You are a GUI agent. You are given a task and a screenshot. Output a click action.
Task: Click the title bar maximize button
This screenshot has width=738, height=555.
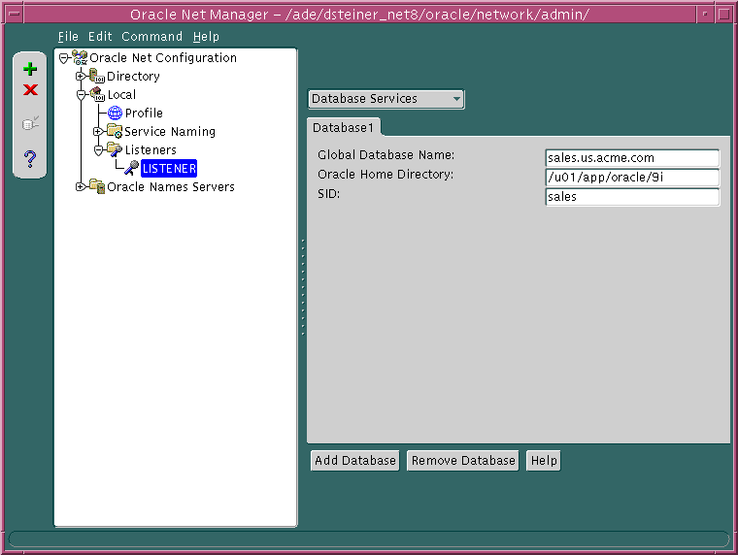click(x=723, y=14)
